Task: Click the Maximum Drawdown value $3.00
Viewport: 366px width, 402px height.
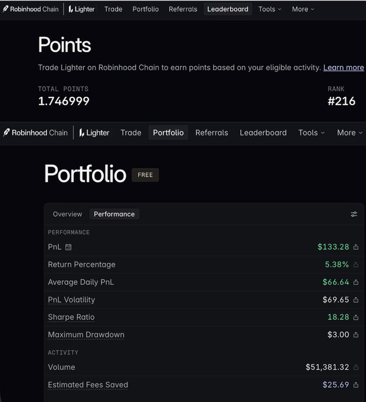Action: coord(338,335)
